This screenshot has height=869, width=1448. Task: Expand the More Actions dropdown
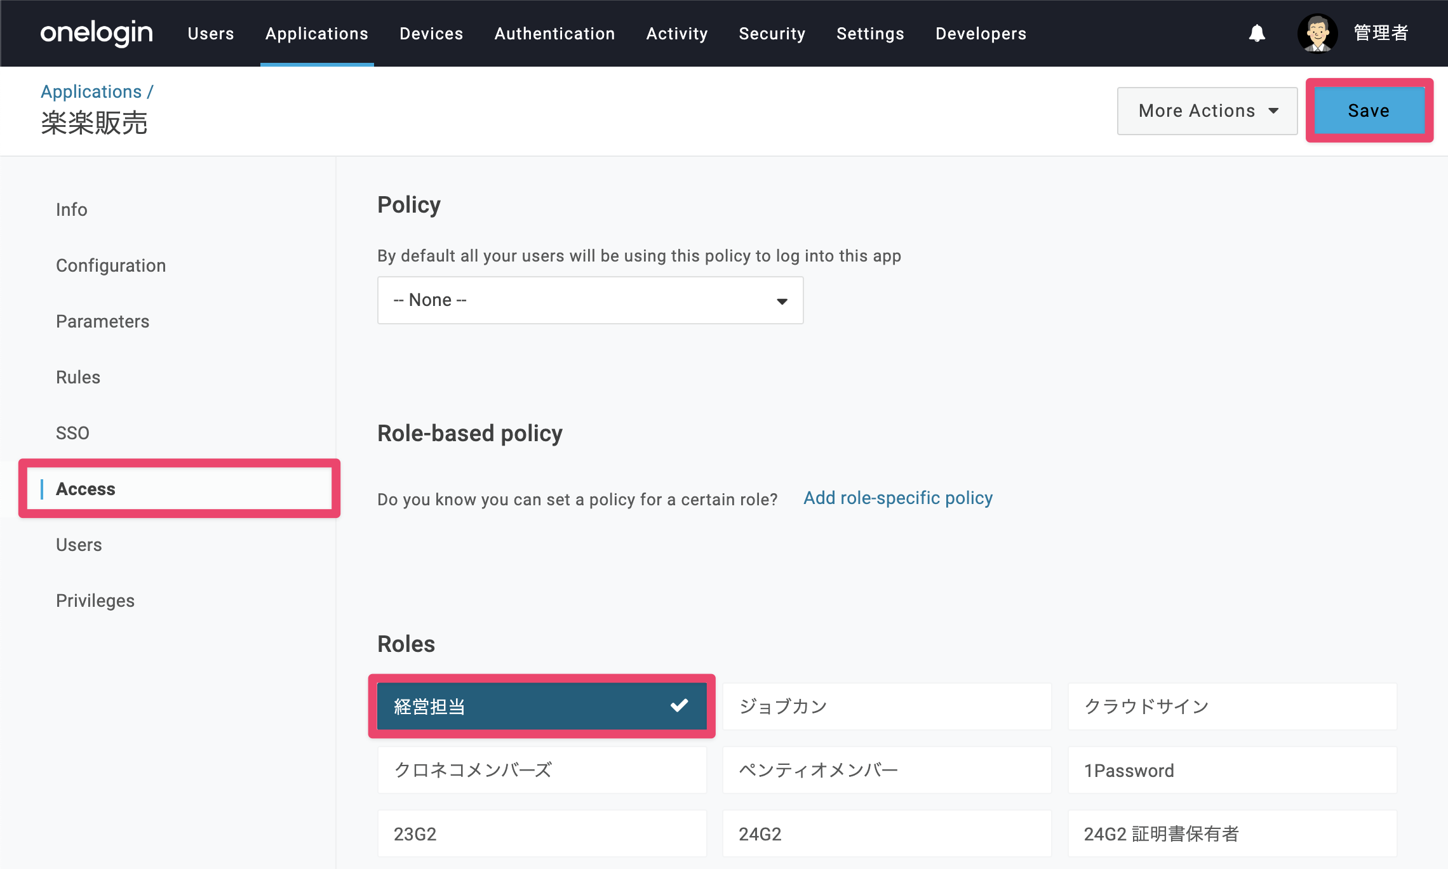[x=1207, y=111]
